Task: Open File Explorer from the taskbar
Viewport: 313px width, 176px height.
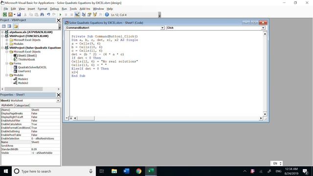Action: [x=114, y=171]
